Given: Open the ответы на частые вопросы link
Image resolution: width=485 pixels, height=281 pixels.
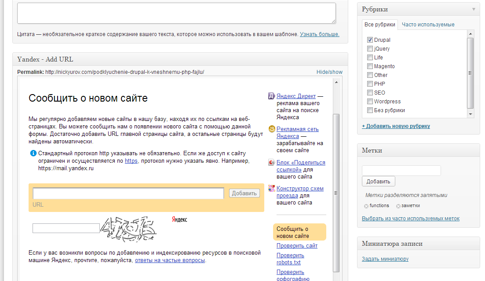Looking at the screenshot, I should (x=170, y=260).
